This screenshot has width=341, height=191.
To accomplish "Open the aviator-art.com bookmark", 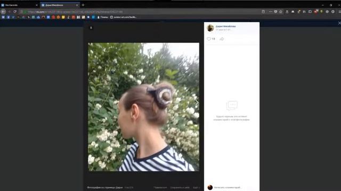I will click(123, 17).
